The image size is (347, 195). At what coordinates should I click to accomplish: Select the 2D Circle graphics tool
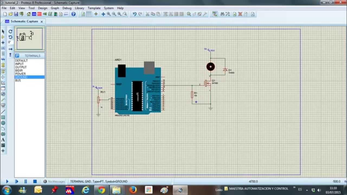pyautogui.click(x=3, y=123)
